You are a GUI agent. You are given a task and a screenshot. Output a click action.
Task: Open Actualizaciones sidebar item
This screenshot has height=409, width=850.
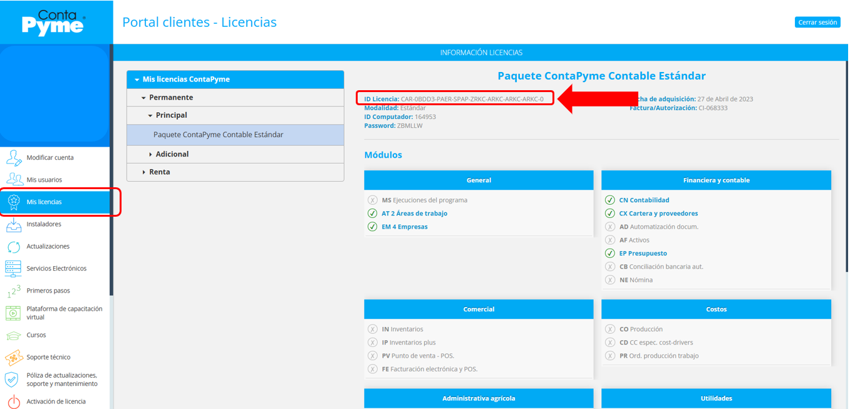pos(48,246)
